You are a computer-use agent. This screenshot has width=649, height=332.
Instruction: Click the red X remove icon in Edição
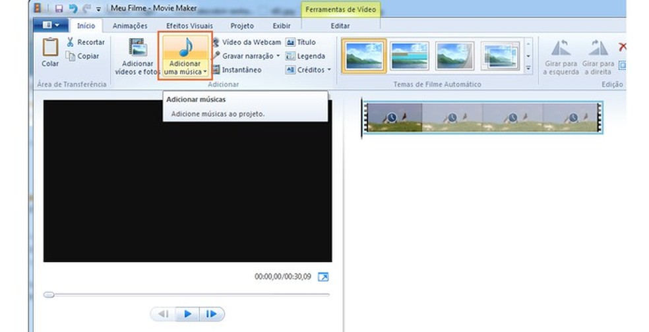pos(622,46)
